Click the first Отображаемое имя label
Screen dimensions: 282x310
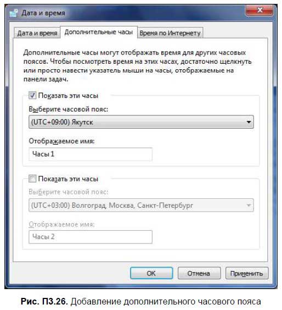61,141
